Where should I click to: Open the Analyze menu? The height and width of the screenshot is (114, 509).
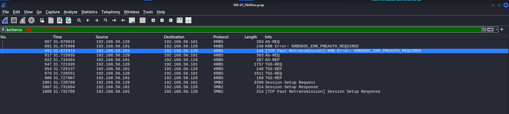pyautogui.click(x=70, y=12)
